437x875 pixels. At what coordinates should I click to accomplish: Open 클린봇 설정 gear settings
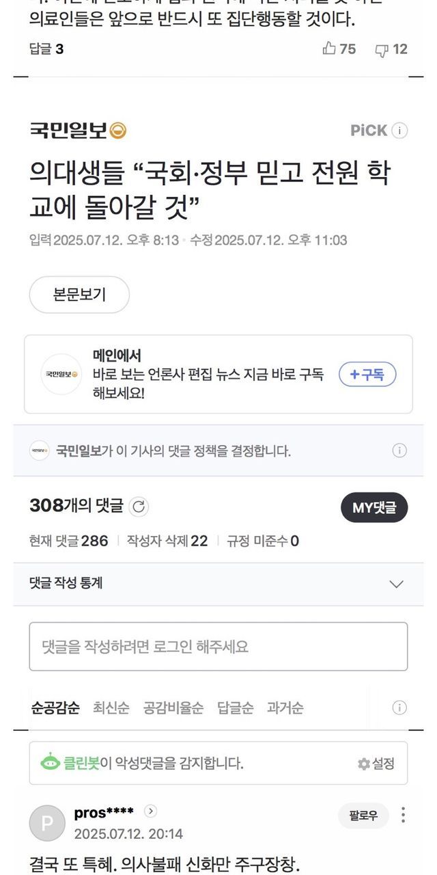tap(376, 764)
